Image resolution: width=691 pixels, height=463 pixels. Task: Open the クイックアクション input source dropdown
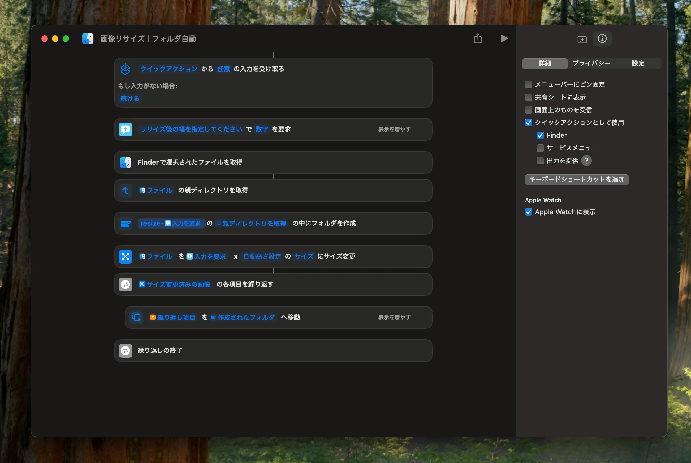[x=169, y=69]
